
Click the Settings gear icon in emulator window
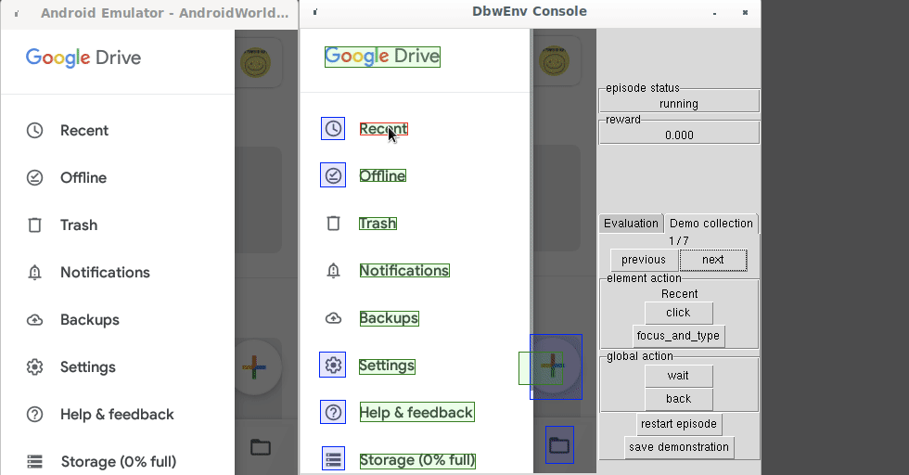pos(35,367)
